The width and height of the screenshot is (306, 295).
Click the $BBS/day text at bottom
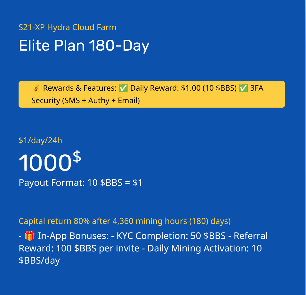(39, 261)
